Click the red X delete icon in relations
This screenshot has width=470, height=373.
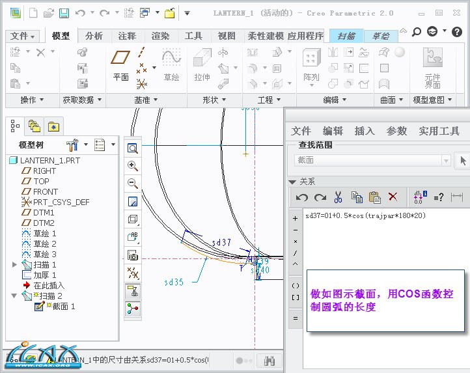click(393, 197)
